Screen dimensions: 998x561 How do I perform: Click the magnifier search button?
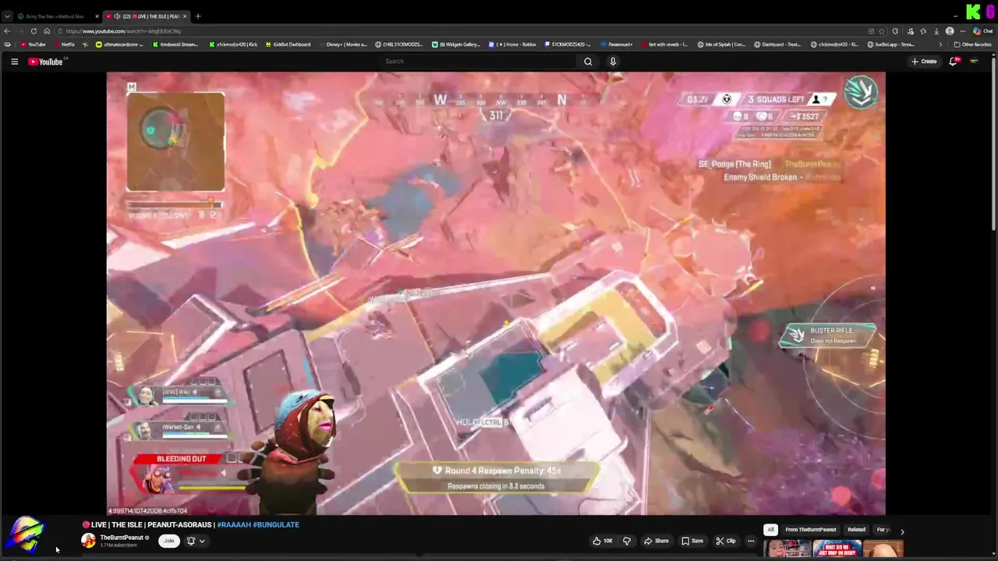coord(588,62)
